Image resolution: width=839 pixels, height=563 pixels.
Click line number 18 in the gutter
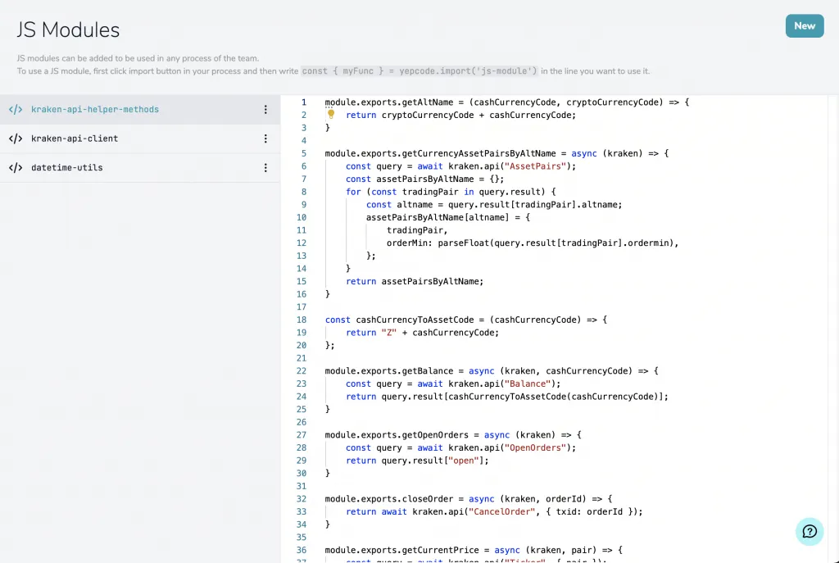pos(302,320)
